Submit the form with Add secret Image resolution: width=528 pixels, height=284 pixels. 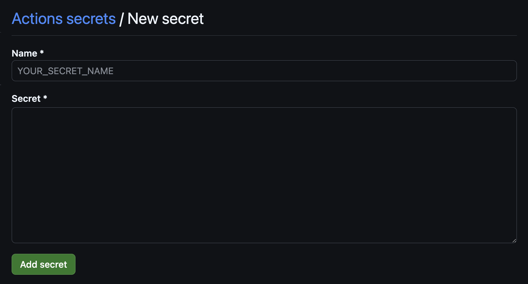(x=43, y=264)
